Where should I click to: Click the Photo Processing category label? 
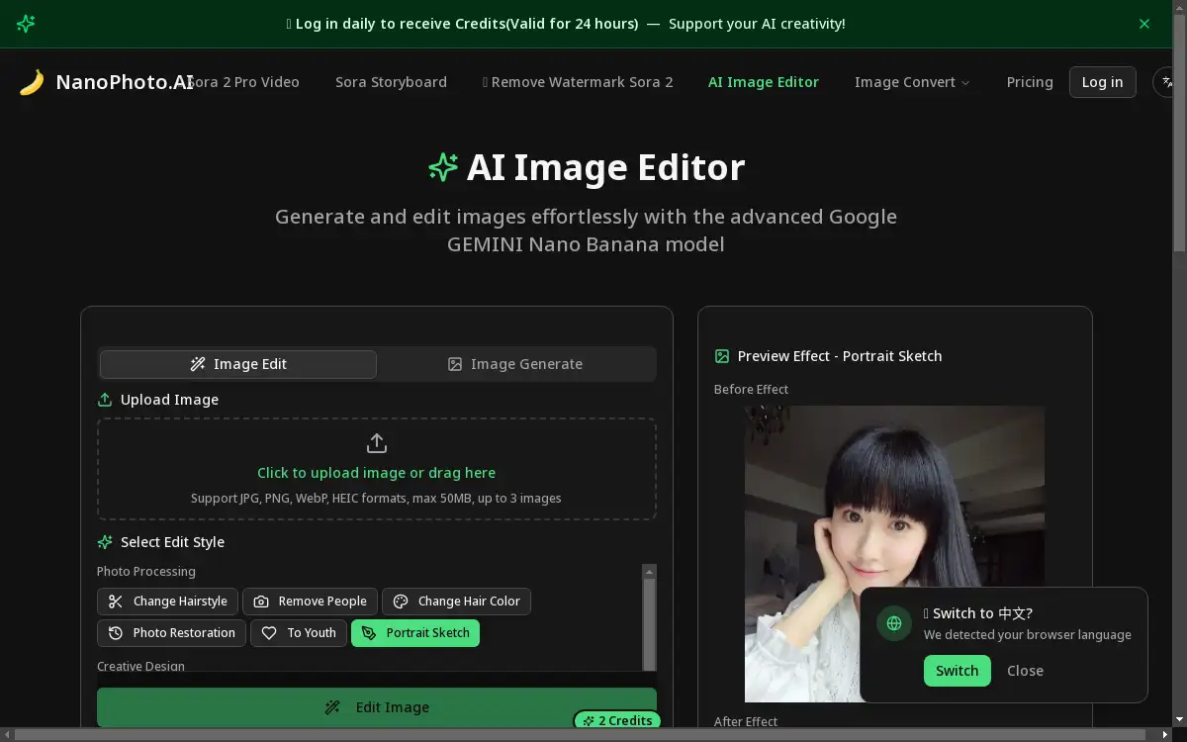[145, 572]
